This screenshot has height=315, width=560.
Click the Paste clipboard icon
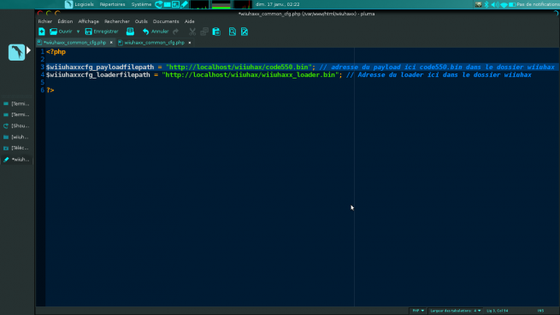pyautogui.click(x=216, y=32)
